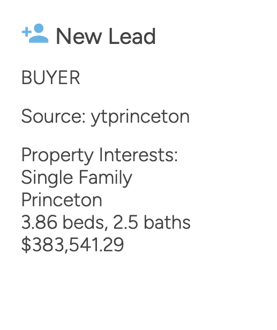277x330 pixels.
Task: Select the Single Family property type
Action: click(x=77, y=178)
